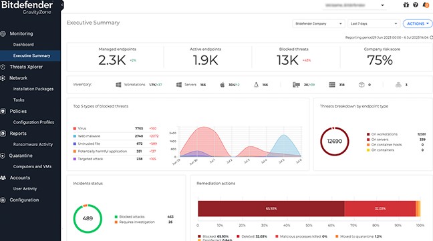Viewport: 433px width, 241px height.
Task: Open Installation Packages
Action: (x=33, y=89)
